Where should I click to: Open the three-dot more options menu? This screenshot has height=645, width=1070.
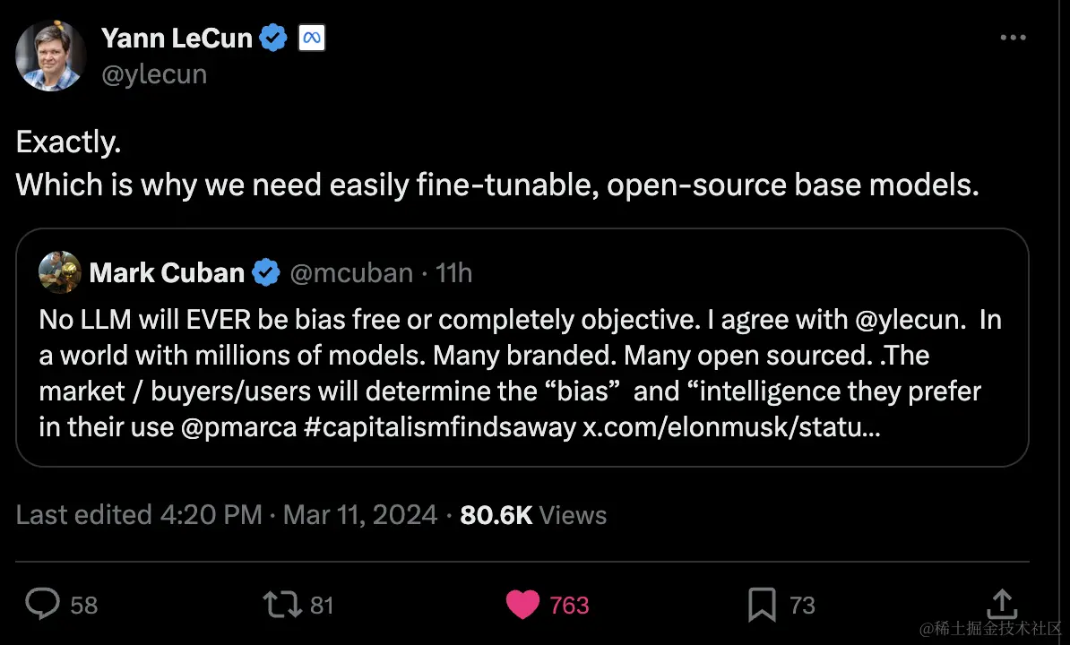click(x=1014, y=38)
